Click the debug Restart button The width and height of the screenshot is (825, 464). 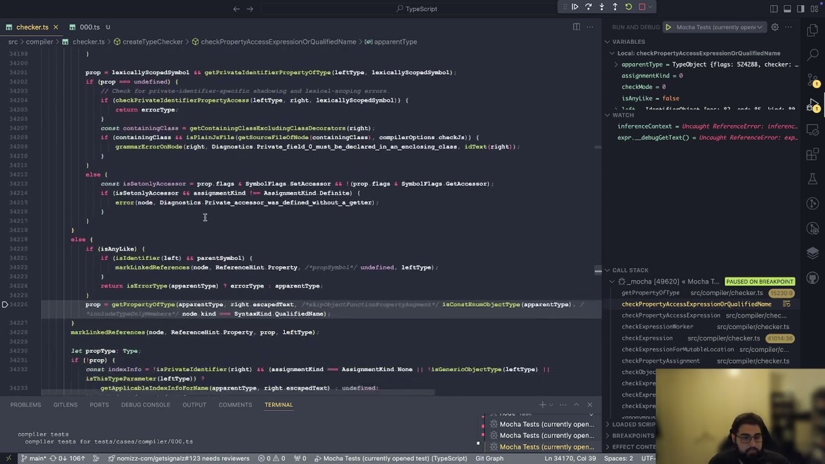pos(628,7)
